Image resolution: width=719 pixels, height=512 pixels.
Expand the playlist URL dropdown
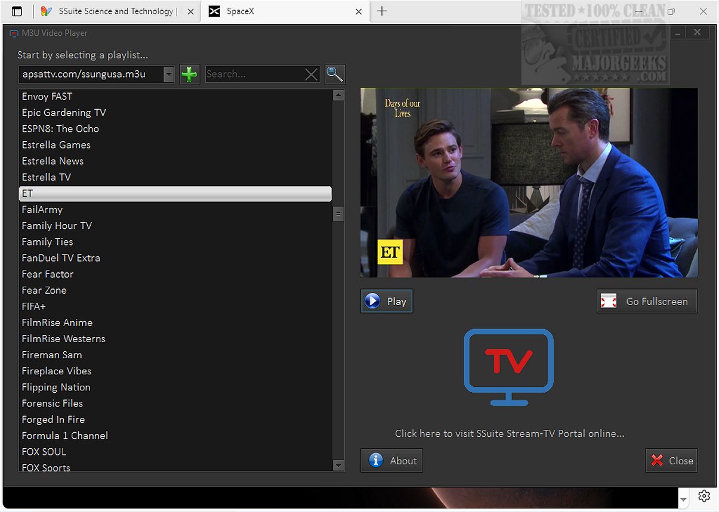pos(168,75)
